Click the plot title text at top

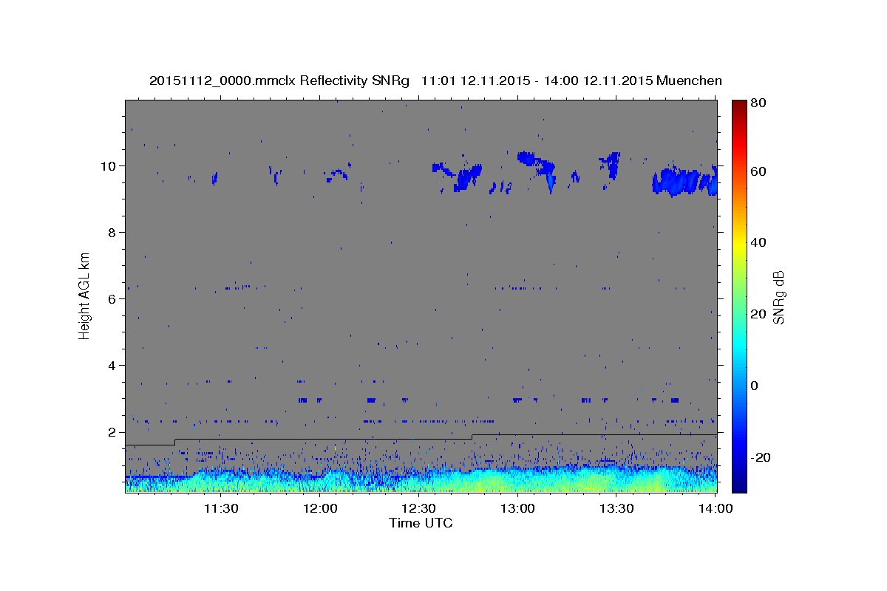pyautogui.click(x=435, y=81)
